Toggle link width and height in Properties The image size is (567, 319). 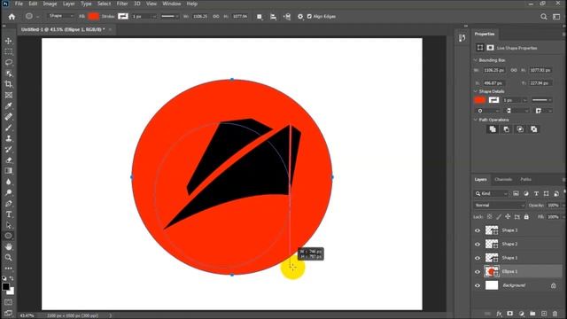click(x=514, y=70)
